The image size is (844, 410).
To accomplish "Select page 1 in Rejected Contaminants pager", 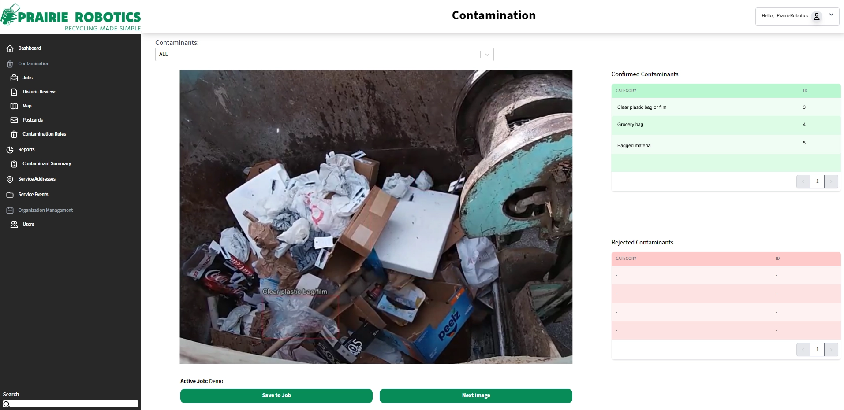I will pos(817,350).
